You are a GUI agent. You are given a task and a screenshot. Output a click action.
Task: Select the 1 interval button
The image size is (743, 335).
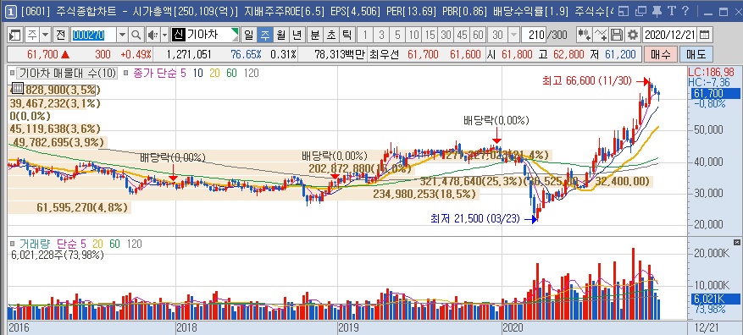click(x=365, y=35)
